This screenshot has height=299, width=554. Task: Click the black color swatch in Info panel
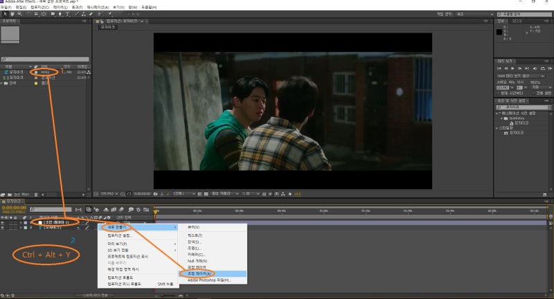pos(499,32)
